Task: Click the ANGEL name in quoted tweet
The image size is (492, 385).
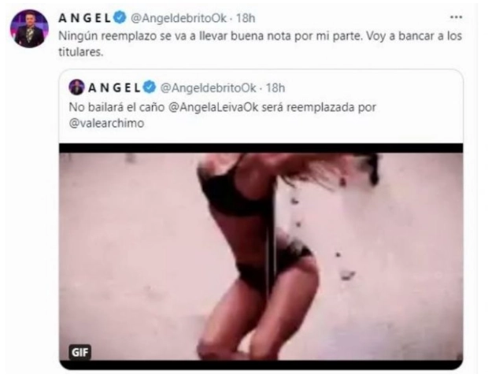Action: click(114, 88)
